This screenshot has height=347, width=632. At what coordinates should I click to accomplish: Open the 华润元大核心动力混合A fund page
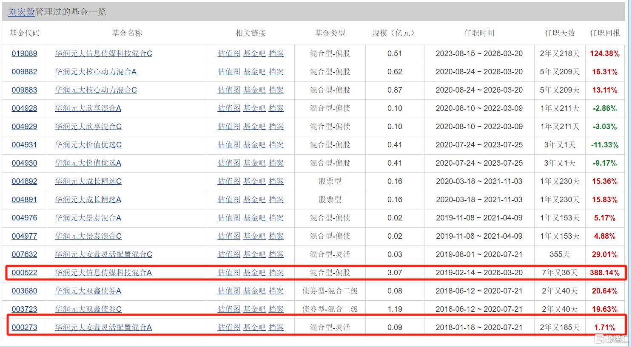pos(96,72)
